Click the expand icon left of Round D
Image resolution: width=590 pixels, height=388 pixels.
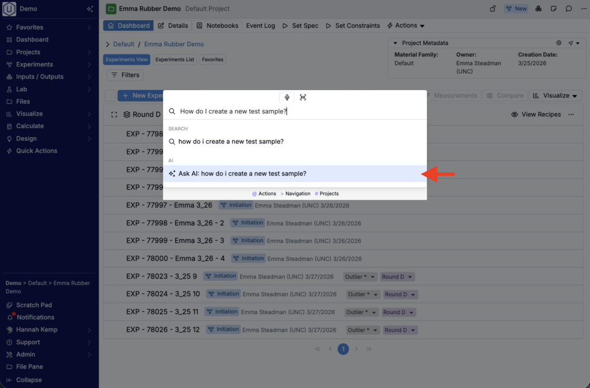pyautogui.click(x=114, y=115)
